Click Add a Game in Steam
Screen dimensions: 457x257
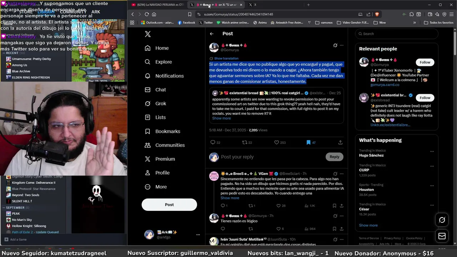pos(16,240)
